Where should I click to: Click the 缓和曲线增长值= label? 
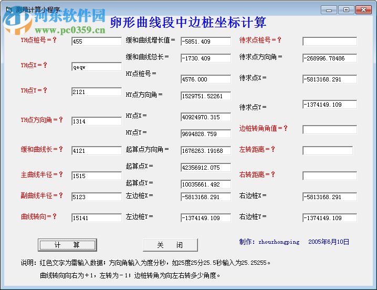(x=151, y=40)
